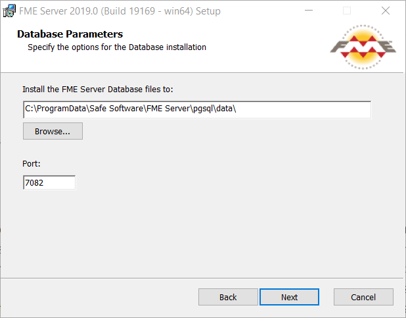Screen dimensions: 406x318
Task: Click the grayed-out maximize button
Action: click(x=347, y=11)
